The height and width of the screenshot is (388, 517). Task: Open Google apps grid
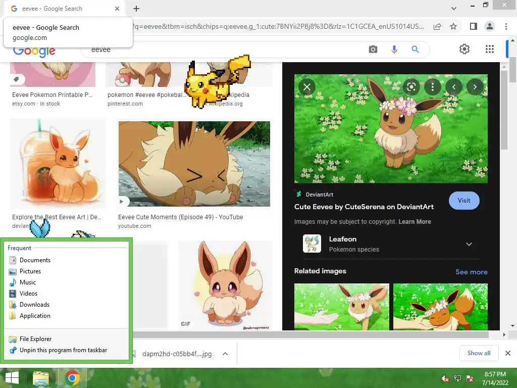click(x=490, y=49)
